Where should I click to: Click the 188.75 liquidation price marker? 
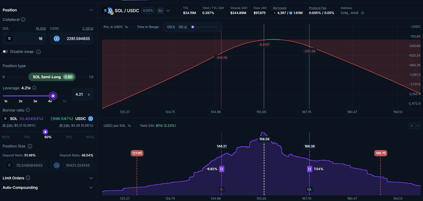(381, 153)
